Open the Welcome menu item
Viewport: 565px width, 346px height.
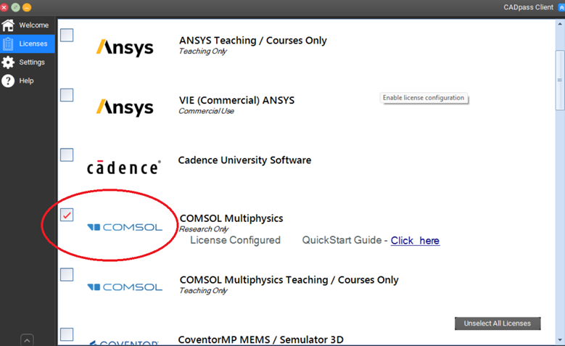tap(28, 25)
